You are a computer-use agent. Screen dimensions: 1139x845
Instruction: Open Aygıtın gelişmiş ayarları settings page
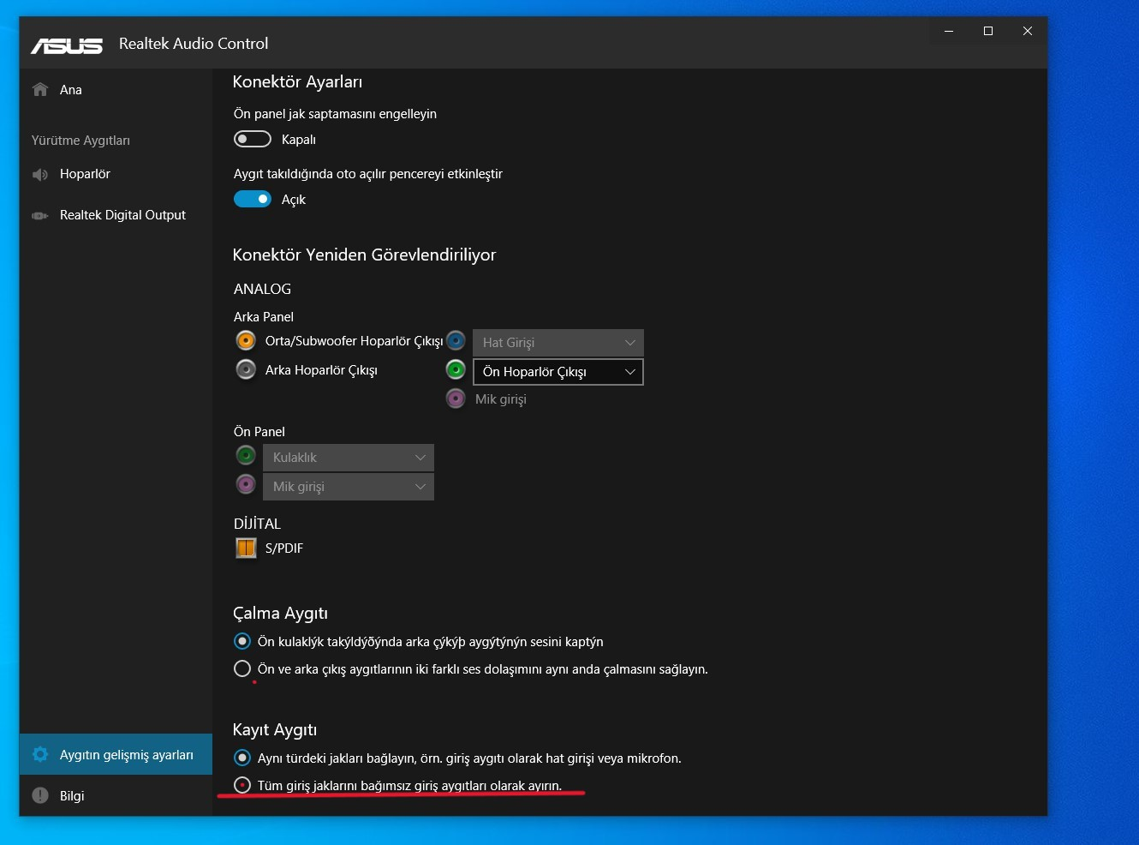[116, 754]
